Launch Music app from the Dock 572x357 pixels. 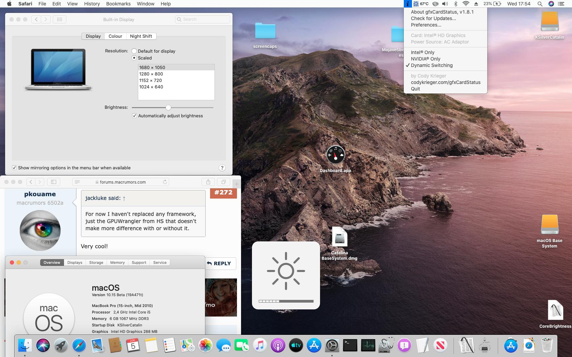point(260,345)
